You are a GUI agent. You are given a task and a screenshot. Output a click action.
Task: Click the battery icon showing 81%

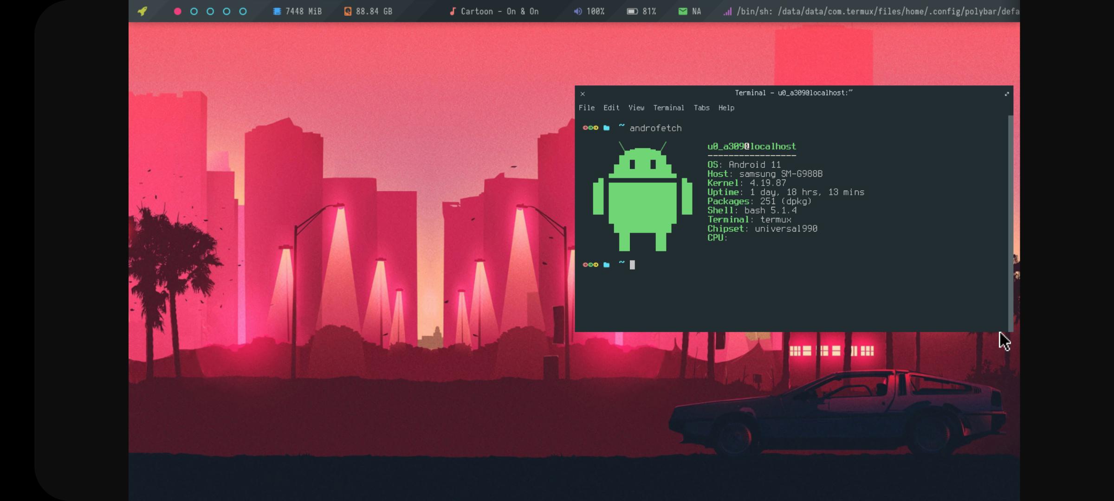[x=632, y=11]
